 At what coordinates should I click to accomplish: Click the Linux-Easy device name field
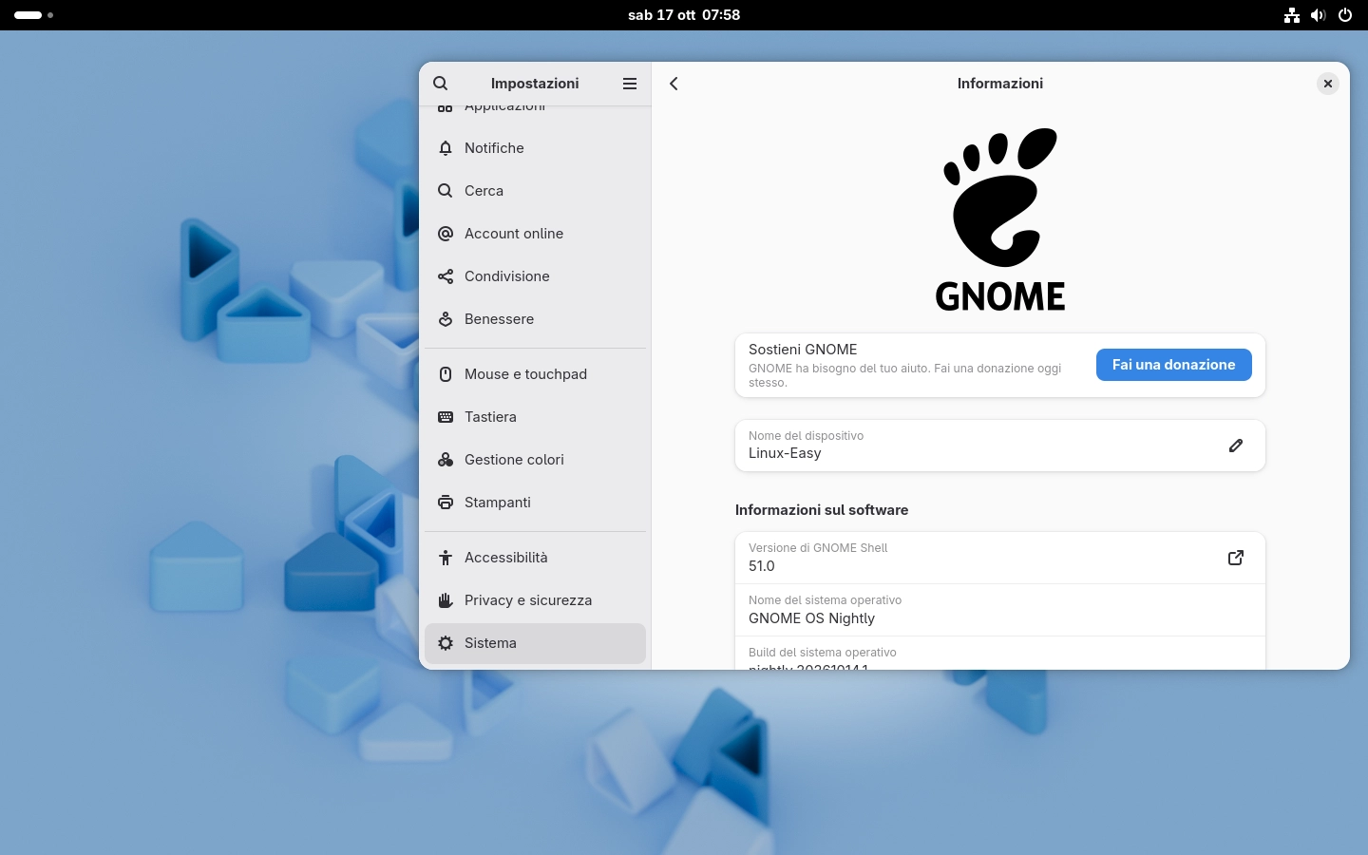coord(1000,446)
